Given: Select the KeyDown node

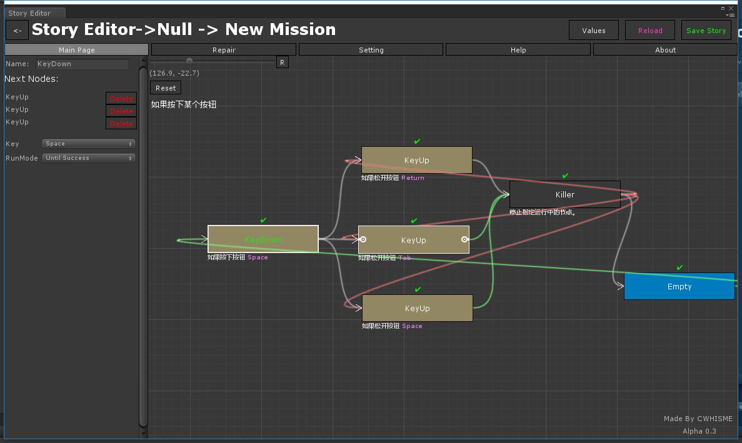Looking at the screenshot, I should (263, 239).
